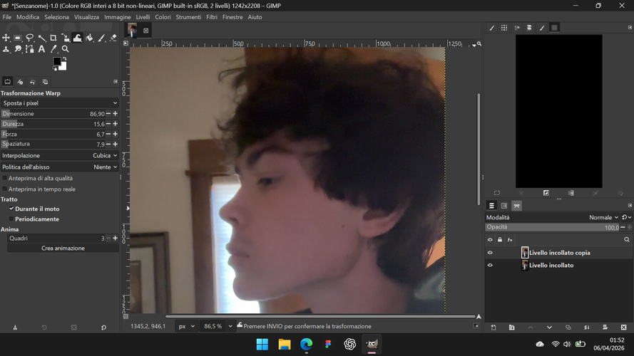Open the blend mode group switcher
634x356 pixels.
626,217
